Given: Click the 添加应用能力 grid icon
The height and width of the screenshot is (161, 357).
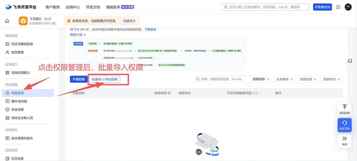Looking at the screenshot, I should point(8,73).
